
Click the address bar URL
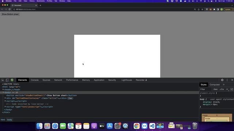pos(26,9)
